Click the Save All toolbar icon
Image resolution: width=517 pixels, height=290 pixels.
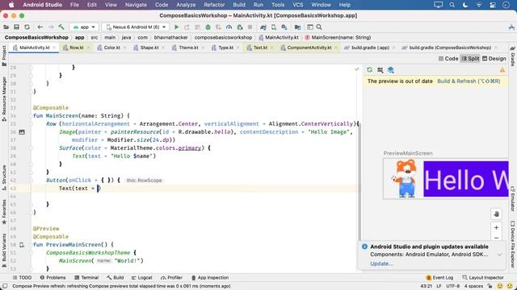(16, 27)
